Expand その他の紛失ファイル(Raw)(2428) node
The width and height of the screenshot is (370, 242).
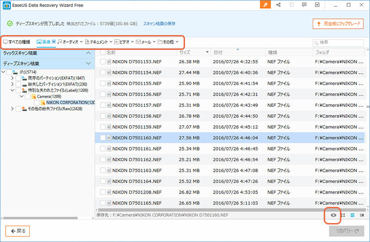click(12, 109)
